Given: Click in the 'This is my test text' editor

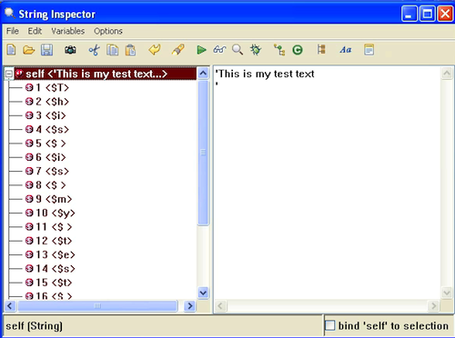Looking at the screenshot, I should coord(327,183).
